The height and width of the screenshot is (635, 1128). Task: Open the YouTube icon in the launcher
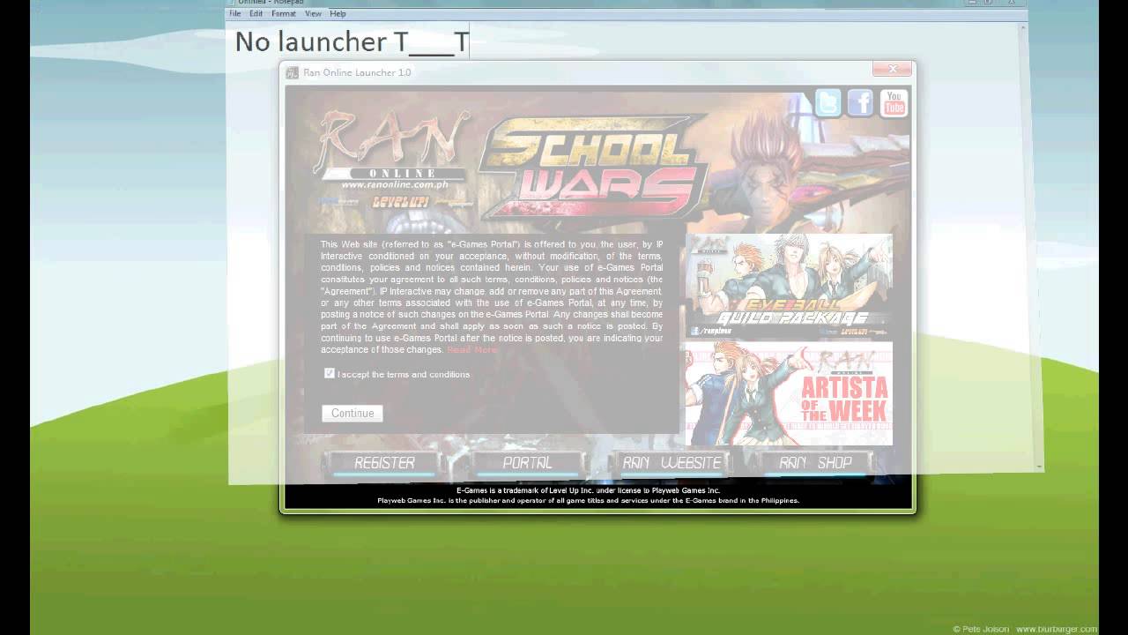pyautogui.click(x=894, y=103)
